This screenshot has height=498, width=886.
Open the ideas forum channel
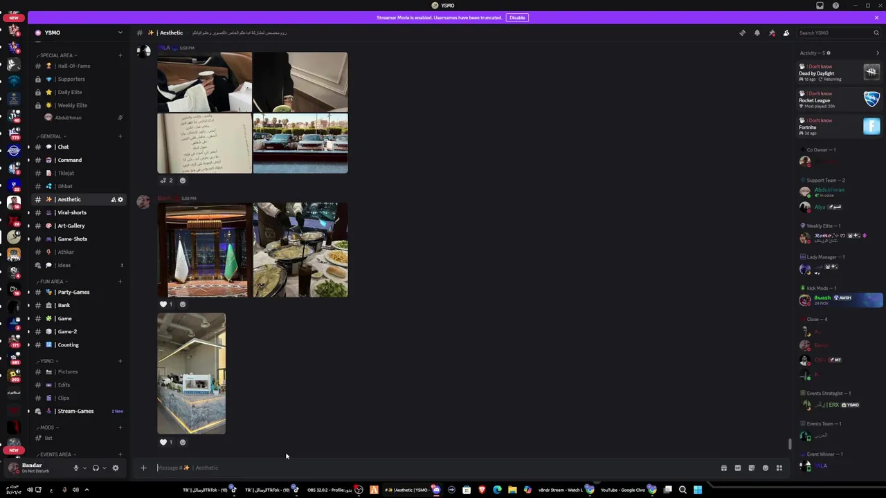(79, 265)
